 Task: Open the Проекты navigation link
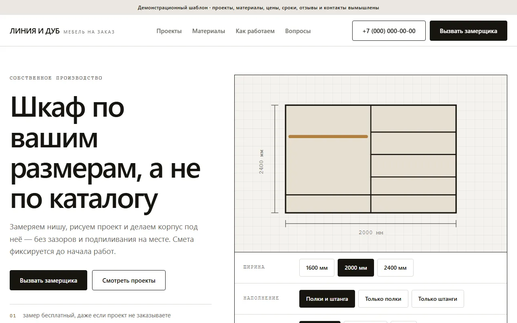click(x=169, y=31)
